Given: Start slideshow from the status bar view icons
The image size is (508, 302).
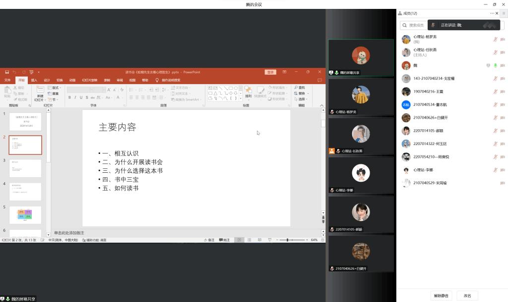Looking at the screenshot, I should tap(269, 240).
